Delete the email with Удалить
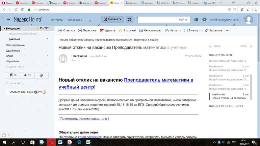The width and height of the screenshot is (260, 146). point(108,30)
